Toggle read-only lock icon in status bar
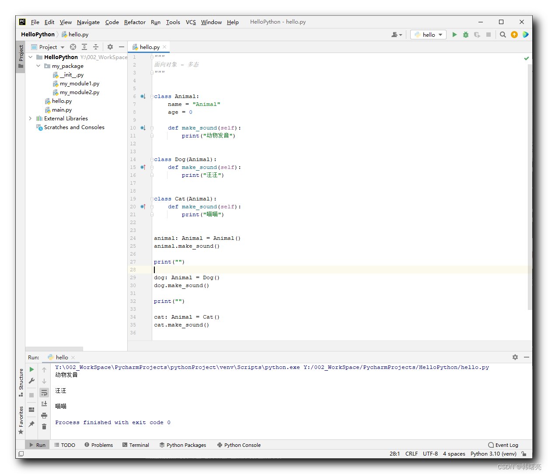 (x=524, y=454)
